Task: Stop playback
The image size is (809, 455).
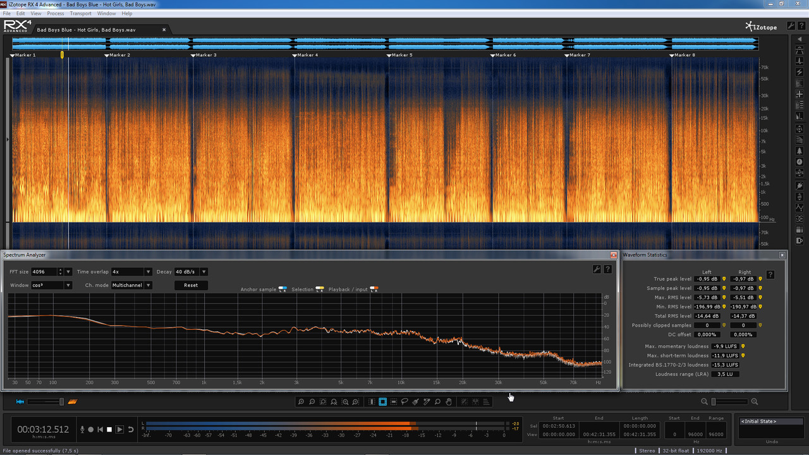Action: click(109, 430)
